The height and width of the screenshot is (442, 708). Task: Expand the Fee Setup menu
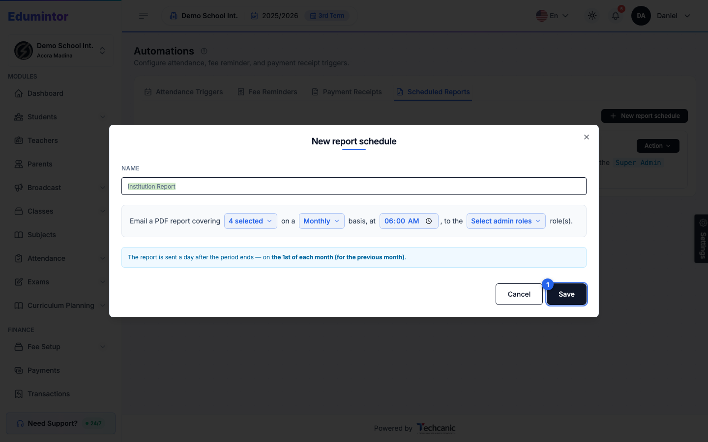61,347
